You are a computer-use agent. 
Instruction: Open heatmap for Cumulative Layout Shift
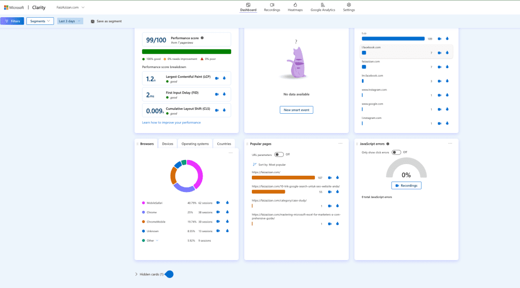224,110
